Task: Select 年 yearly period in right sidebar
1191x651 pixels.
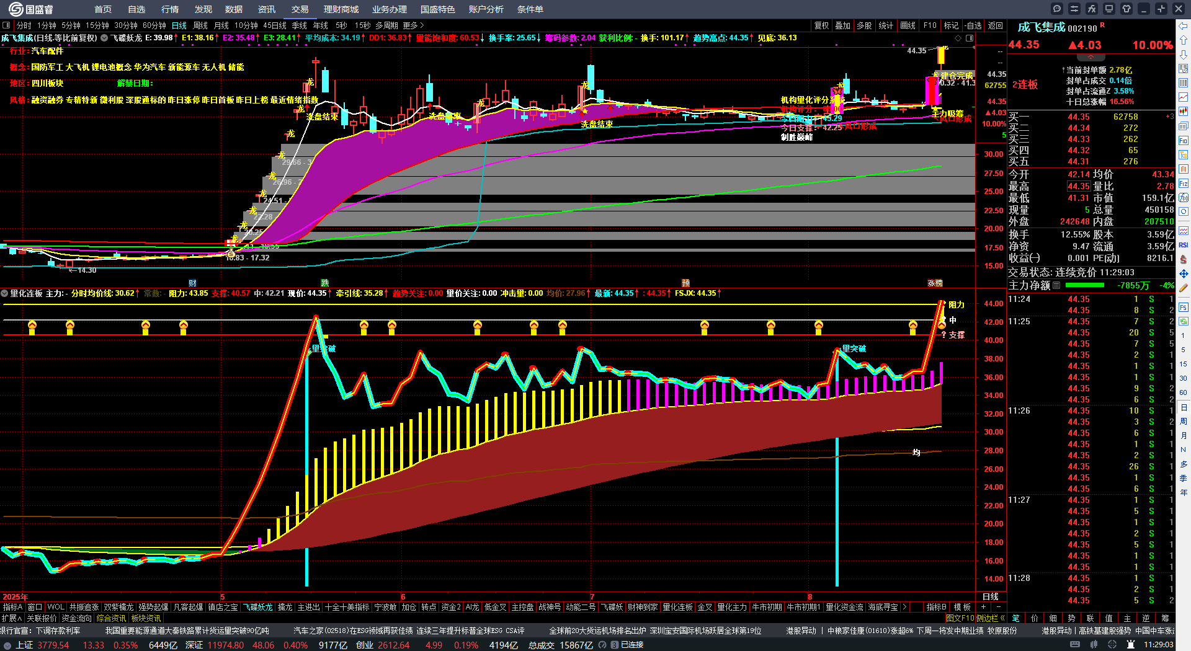Action: pos(1184,492)
